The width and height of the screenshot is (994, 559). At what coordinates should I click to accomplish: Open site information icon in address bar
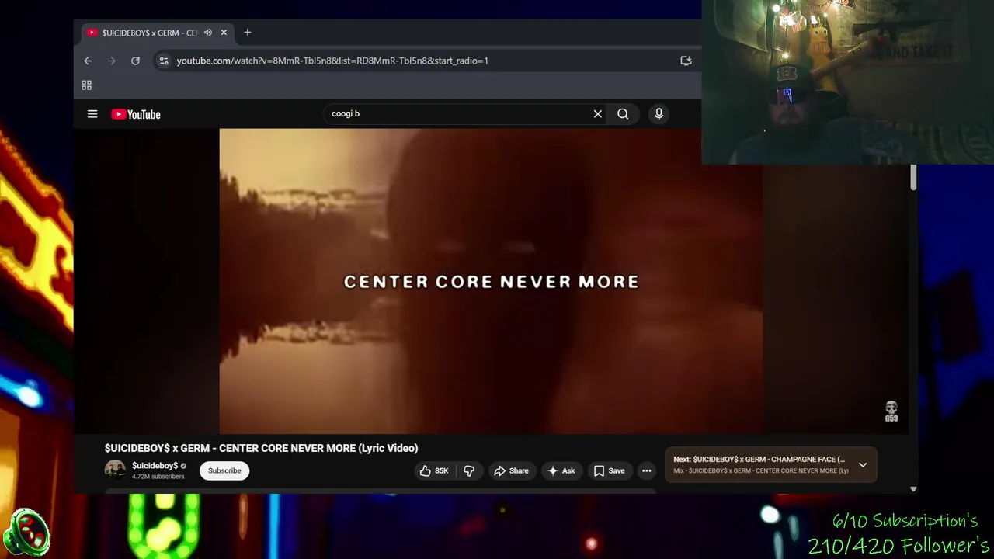pos(163,61)
